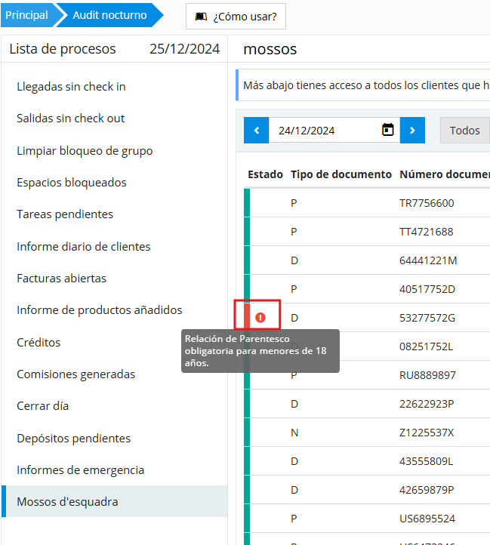Image resolution: width=490 pixels, height=545 pixels.
Task: Open the calendar date picker icon
Action: (x=388, y=130)
